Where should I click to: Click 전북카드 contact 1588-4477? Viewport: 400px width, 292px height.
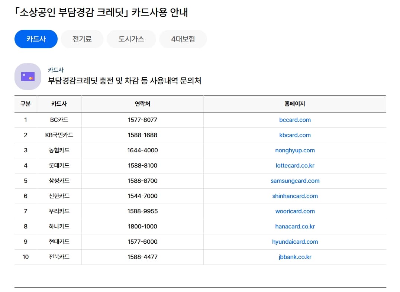pyautogui.click(x=142, y=257)
